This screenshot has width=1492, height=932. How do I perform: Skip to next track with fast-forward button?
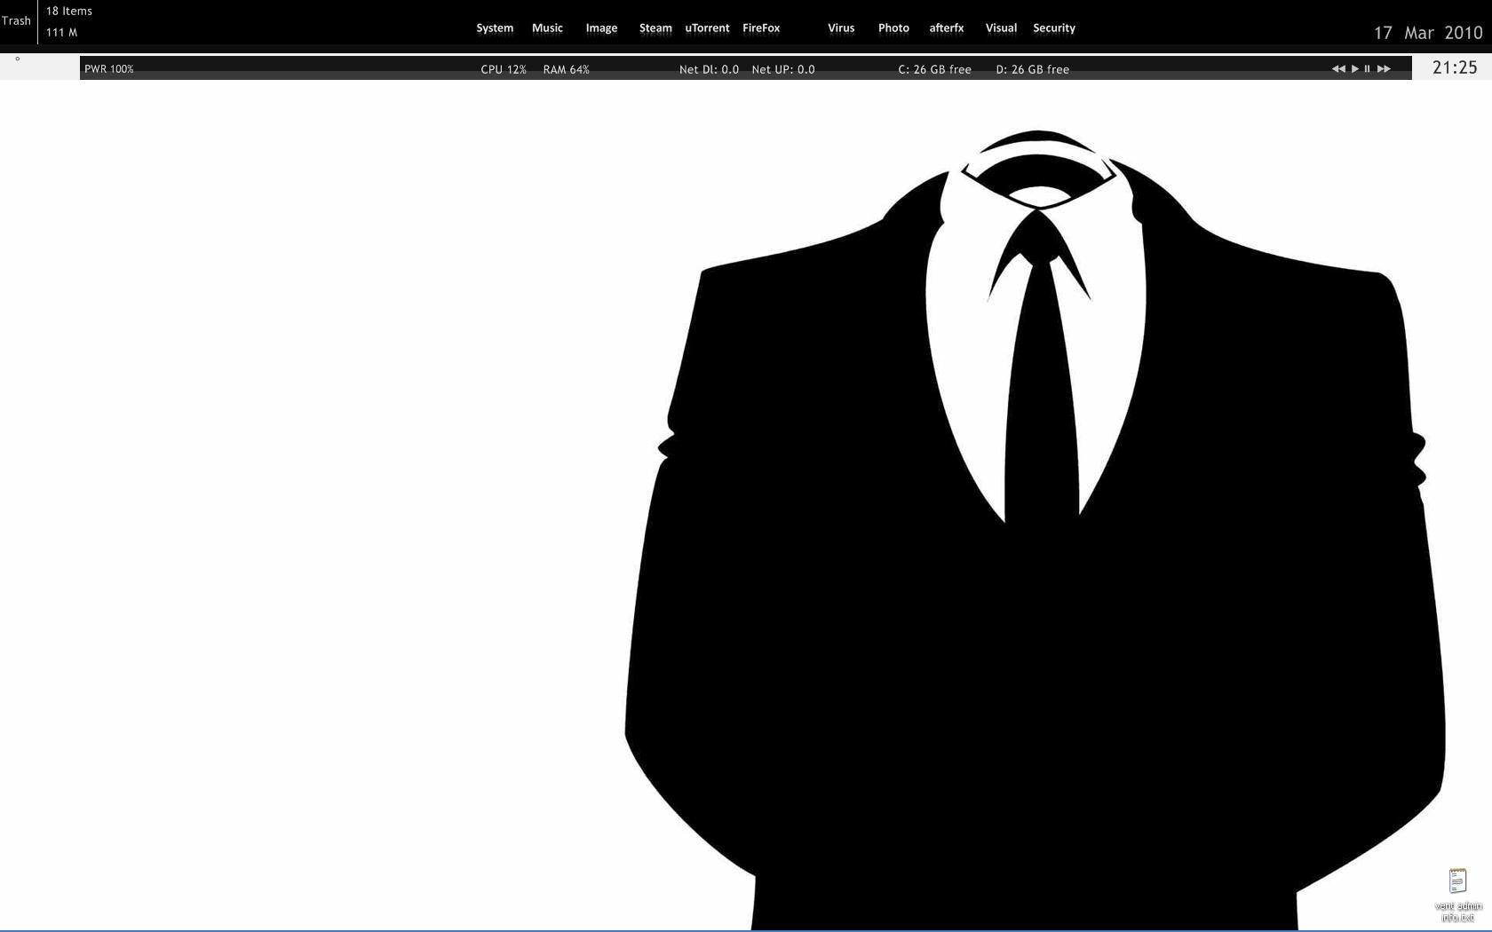1384,69
